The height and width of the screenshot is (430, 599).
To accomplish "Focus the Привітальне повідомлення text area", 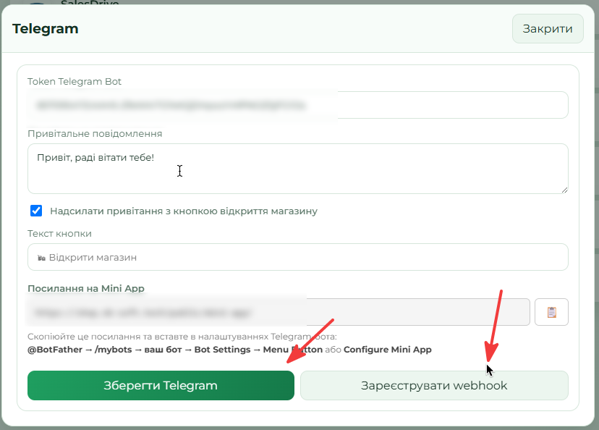I will [297, 169].
